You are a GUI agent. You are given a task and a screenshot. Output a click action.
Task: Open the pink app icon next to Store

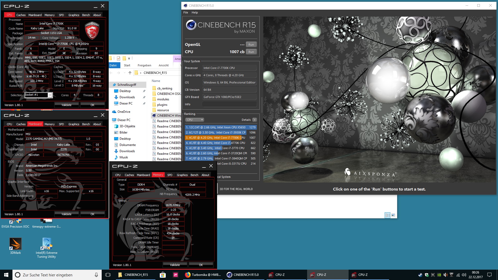(176, 275)
